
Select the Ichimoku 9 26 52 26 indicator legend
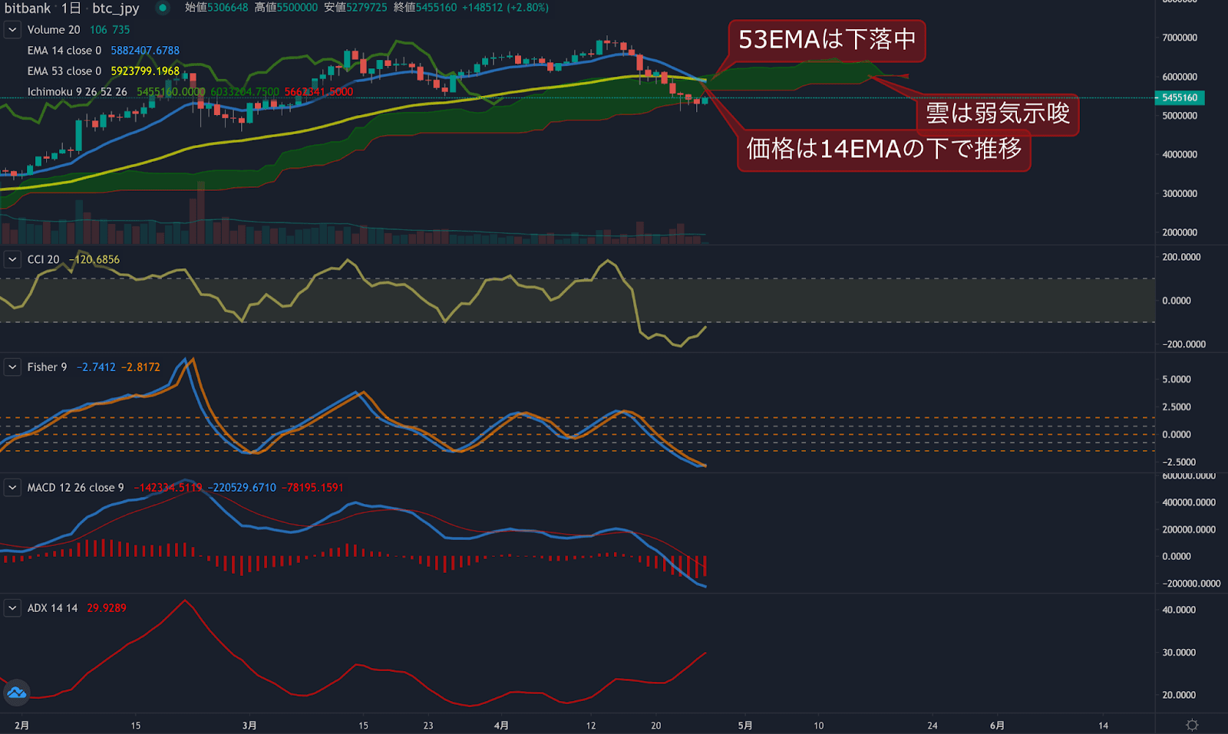click(77, 91)
